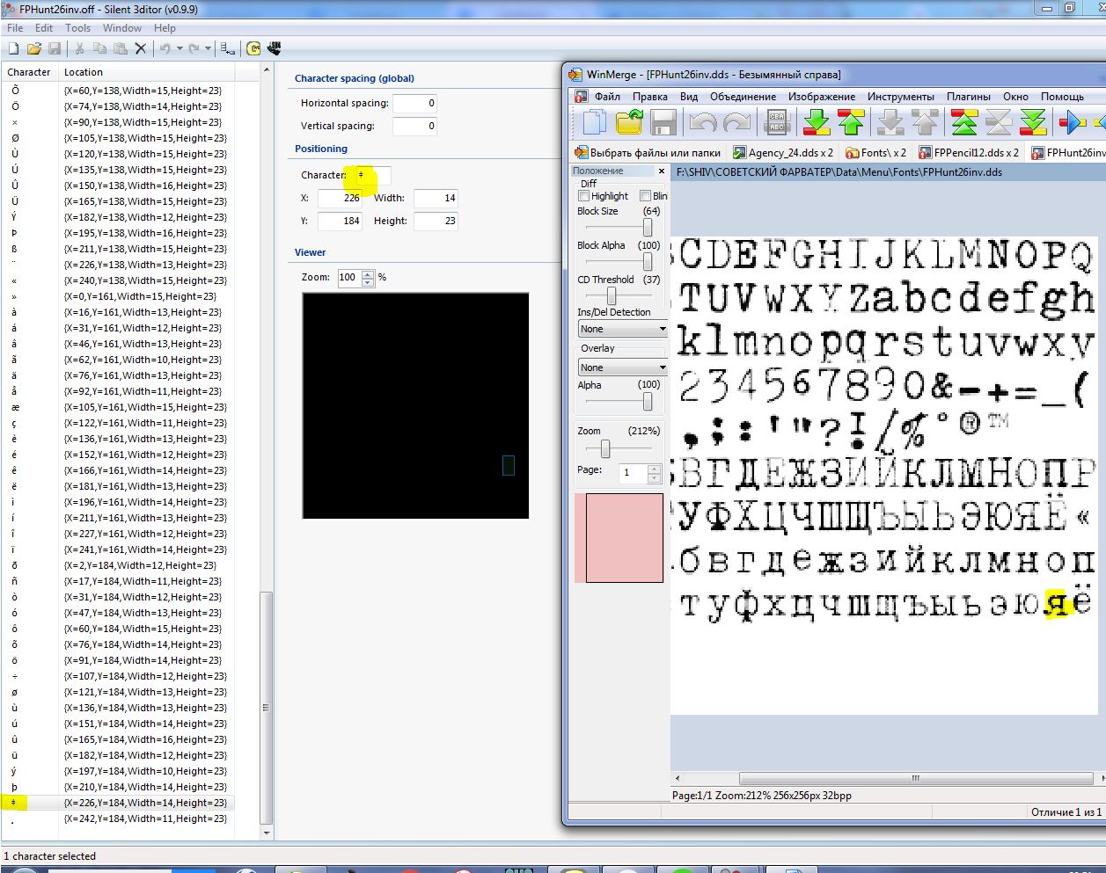
Task: Open Window menu in Silent 3ditor
Action: [x=122, y=28]
